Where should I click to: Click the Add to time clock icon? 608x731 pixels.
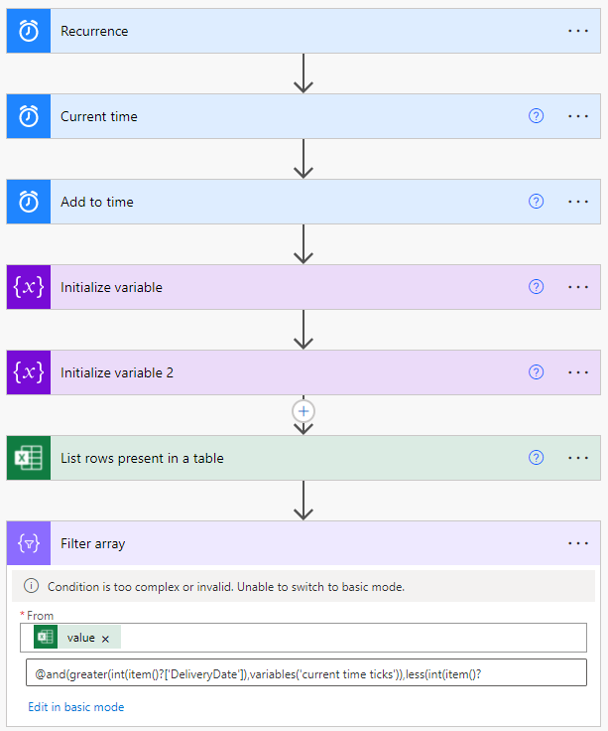pyautogui.click(x=29, y=202)
